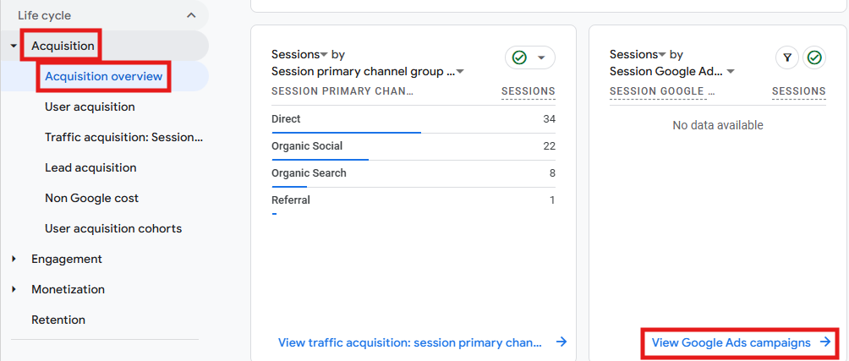This screenshot has height=361, width=849.
Task: Click SESSIONS column header in channel card
Action: coord(529,92)
